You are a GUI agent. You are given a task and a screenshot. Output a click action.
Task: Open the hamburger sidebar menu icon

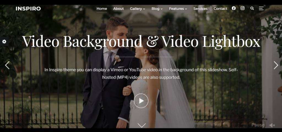261,8
